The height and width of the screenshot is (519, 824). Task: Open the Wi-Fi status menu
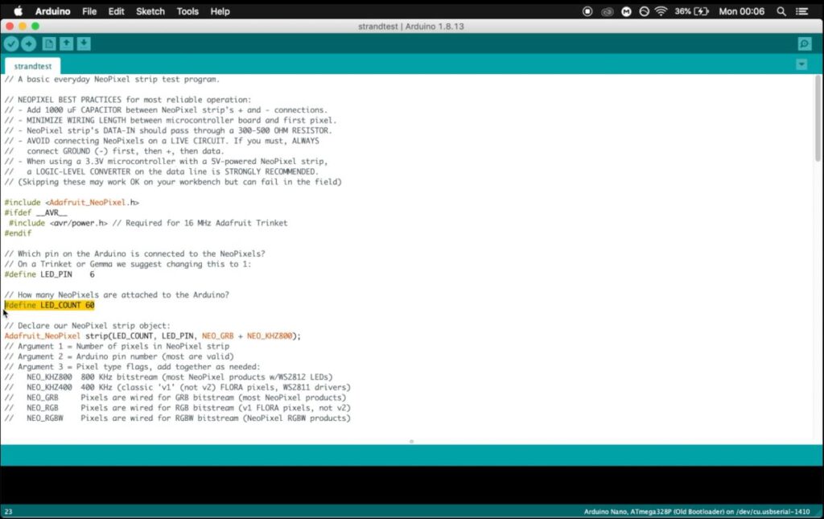coord(661,11)
